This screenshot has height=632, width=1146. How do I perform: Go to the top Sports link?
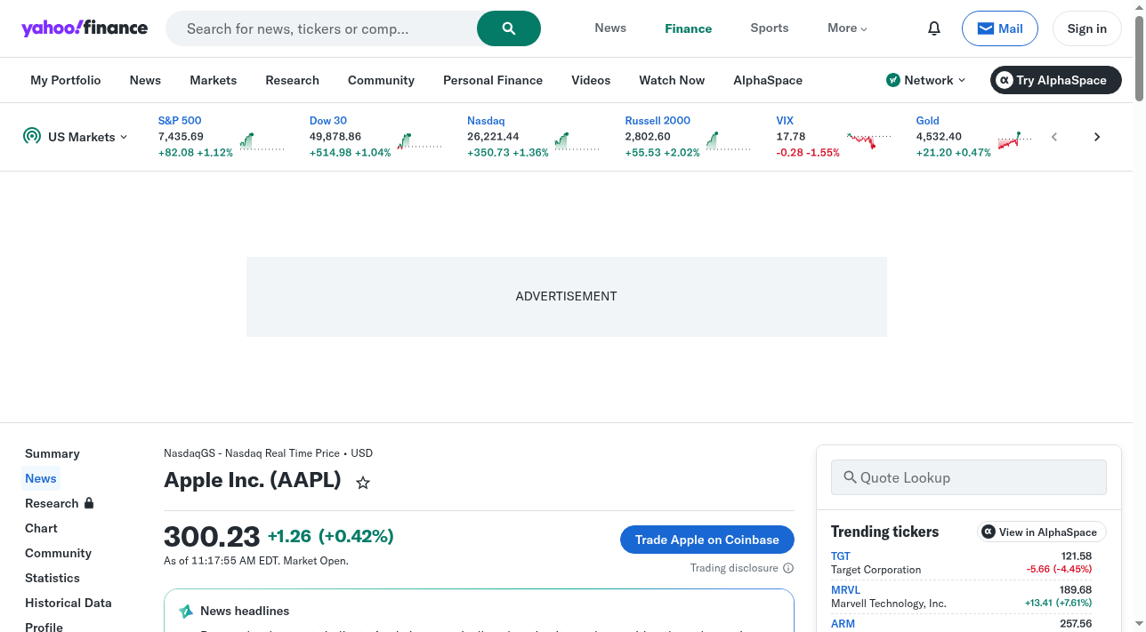pyautogui.click(x=770, y=28)
